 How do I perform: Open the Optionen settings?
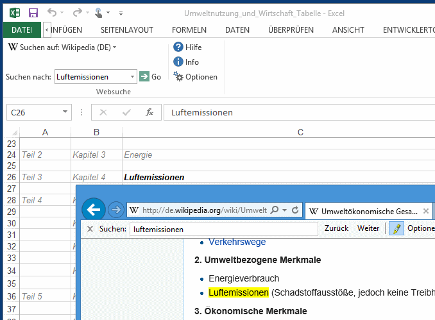[x=195, y=77]
